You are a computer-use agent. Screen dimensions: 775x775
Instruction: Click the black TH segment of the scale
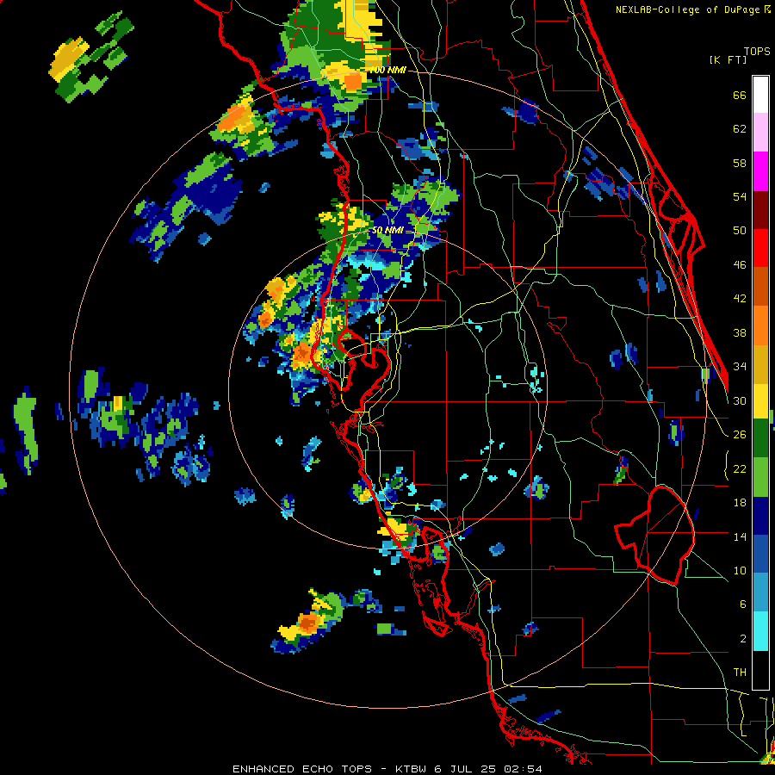click(760, 670)
